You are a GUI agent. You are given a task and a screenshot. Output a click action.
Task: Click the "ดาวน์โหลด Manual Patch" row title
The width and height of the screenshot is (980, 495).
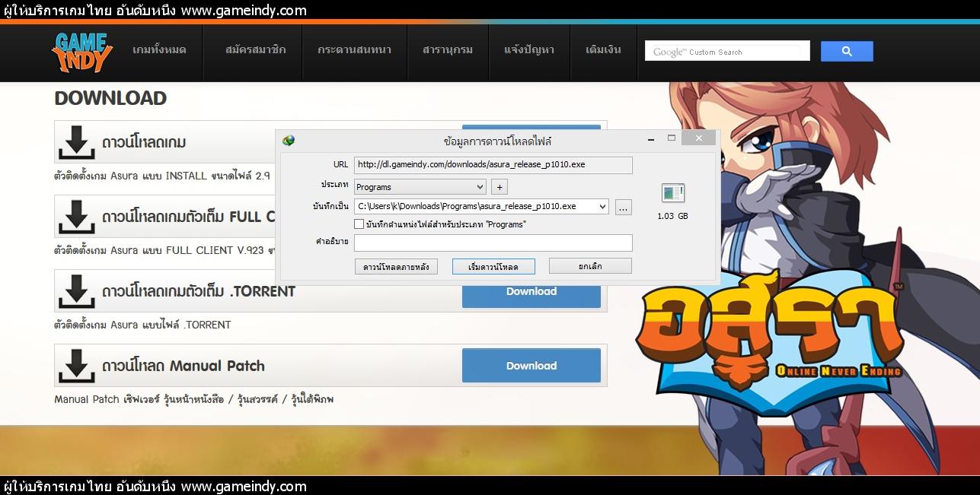[x=184, y=366]
